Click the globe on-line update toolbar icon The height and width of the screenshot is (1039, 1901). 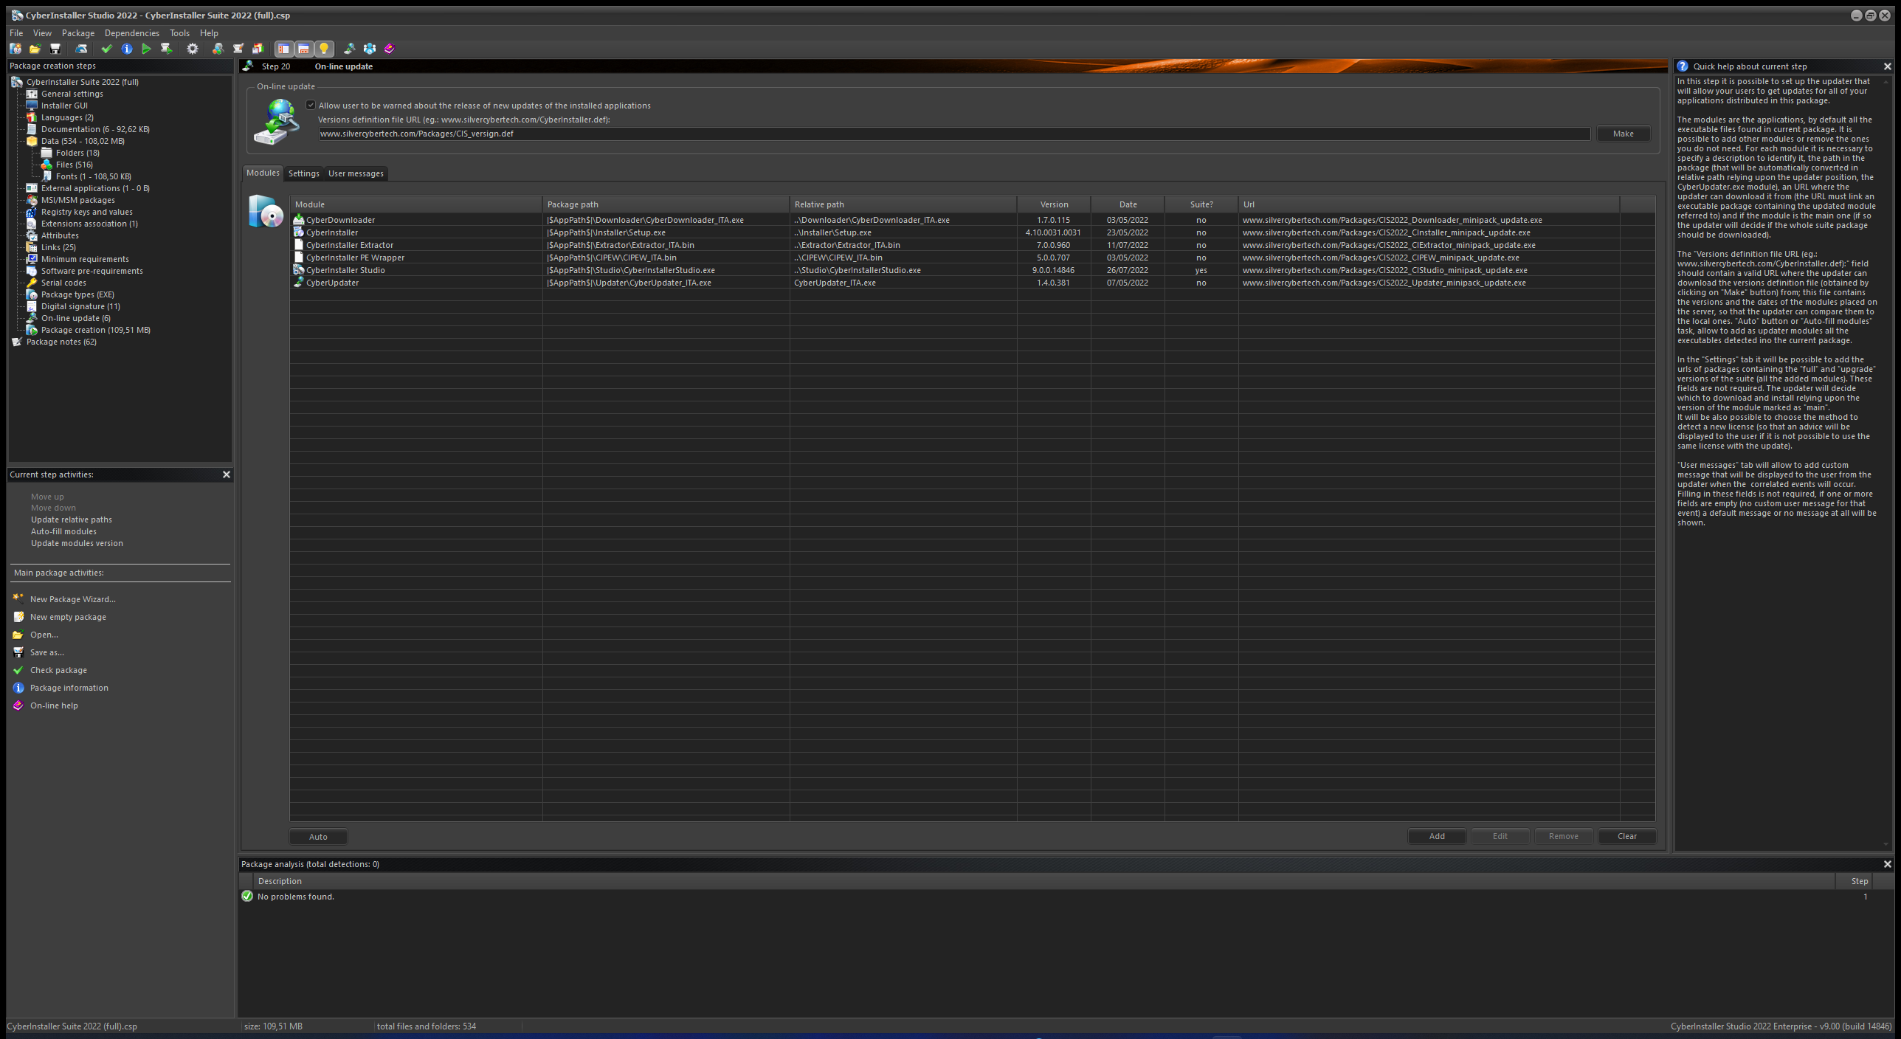[350, 49]
